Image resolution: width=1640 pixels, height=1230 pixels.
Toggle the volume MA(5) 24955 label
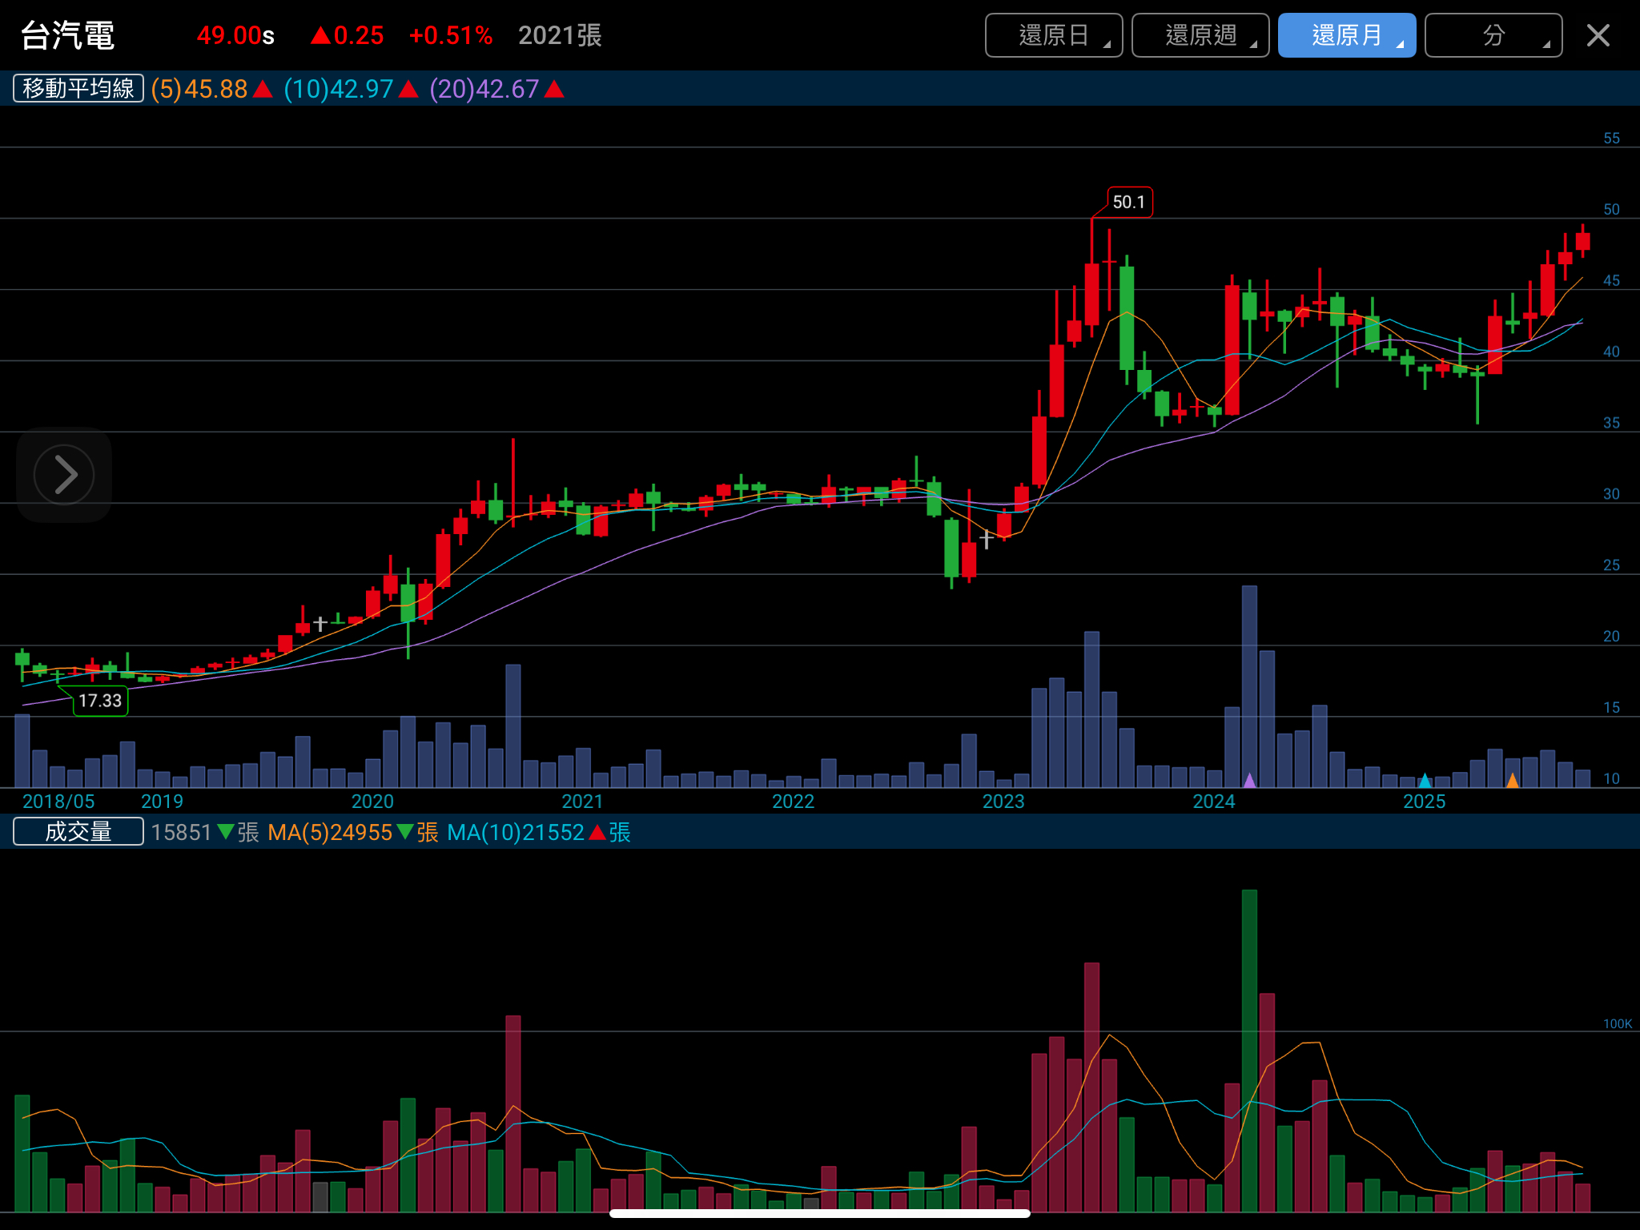click(x=330, y=832)
